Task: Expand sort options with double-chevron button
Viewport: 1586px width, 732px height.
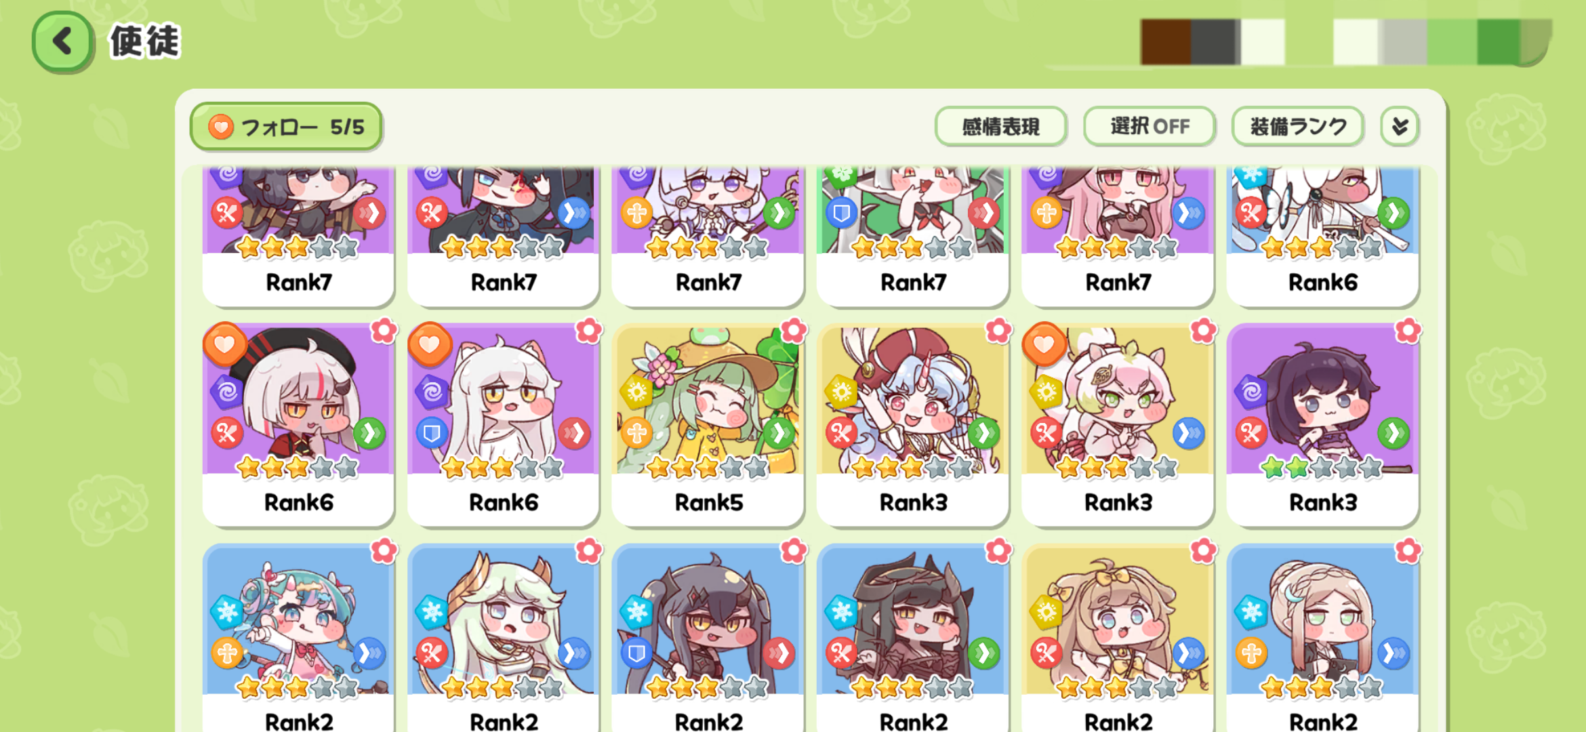Action: (x=1400, y=126)
